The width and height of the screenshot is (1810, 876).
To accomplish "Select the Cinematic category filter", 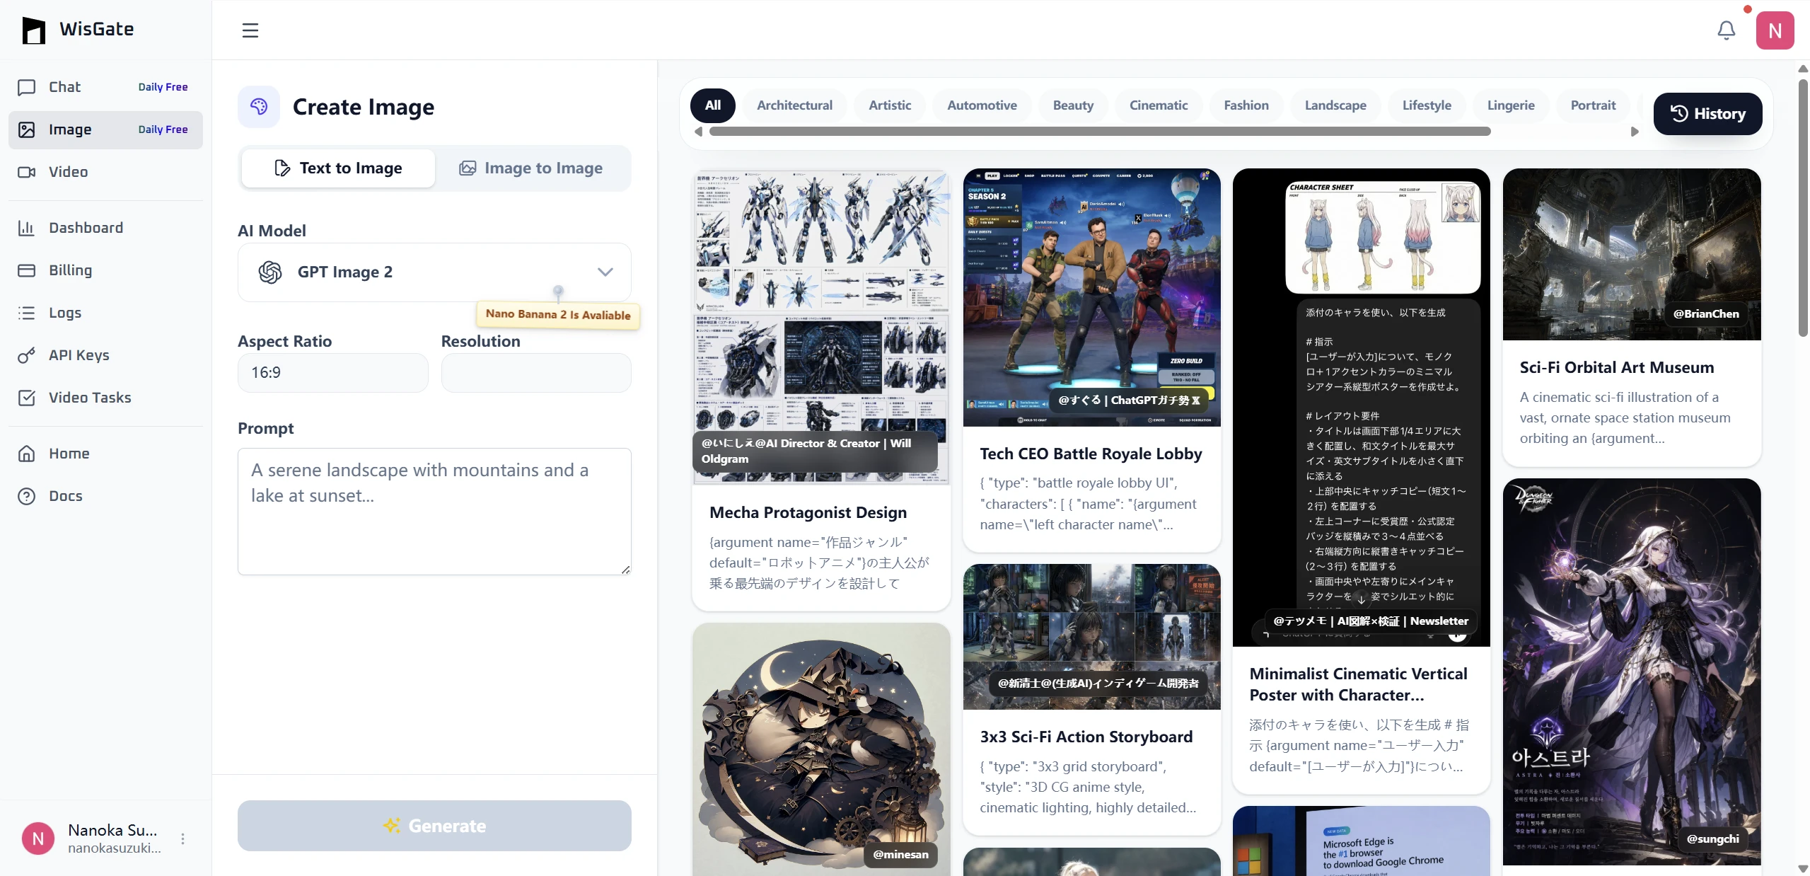I will (x=1159, y=105).
